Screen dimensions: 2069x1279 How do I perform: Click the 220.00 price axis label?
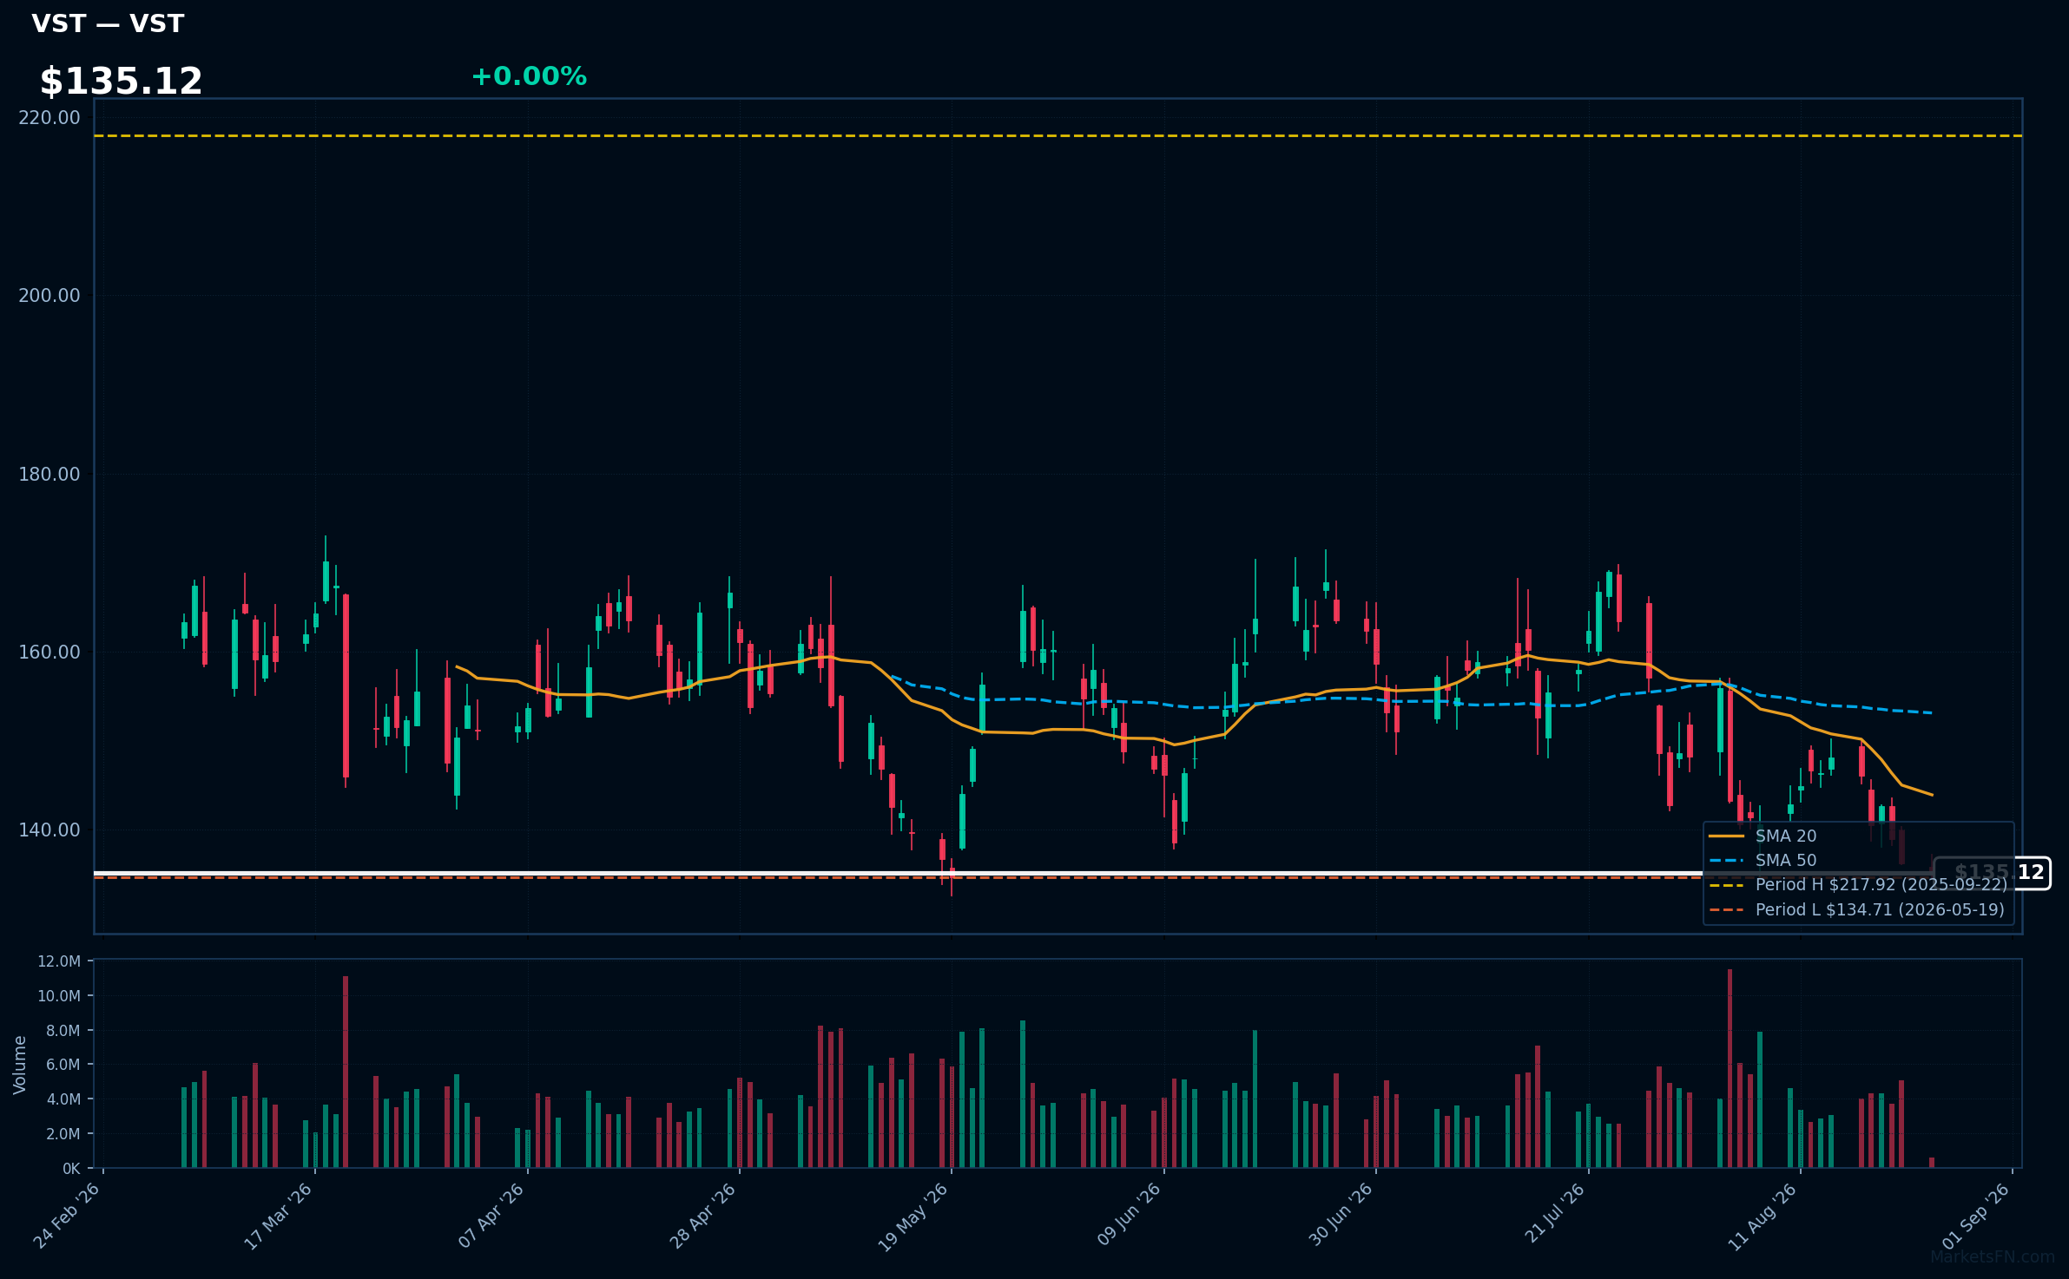click(x=49, y=117)
